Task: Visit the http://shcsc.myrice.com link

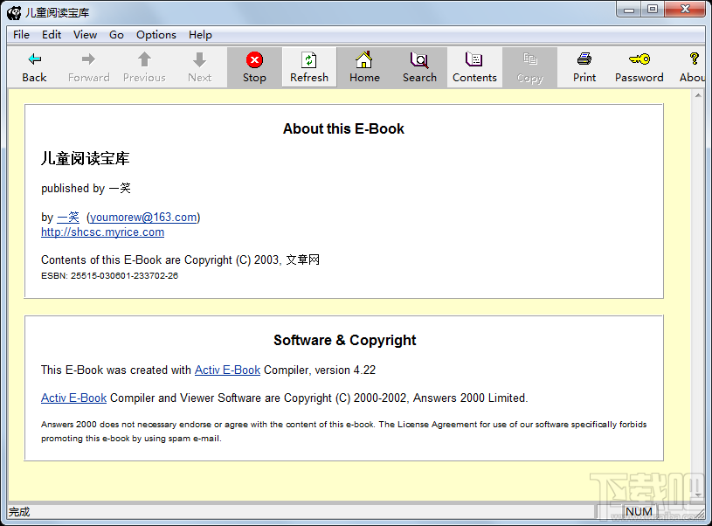Action: [x=102, y=232]
